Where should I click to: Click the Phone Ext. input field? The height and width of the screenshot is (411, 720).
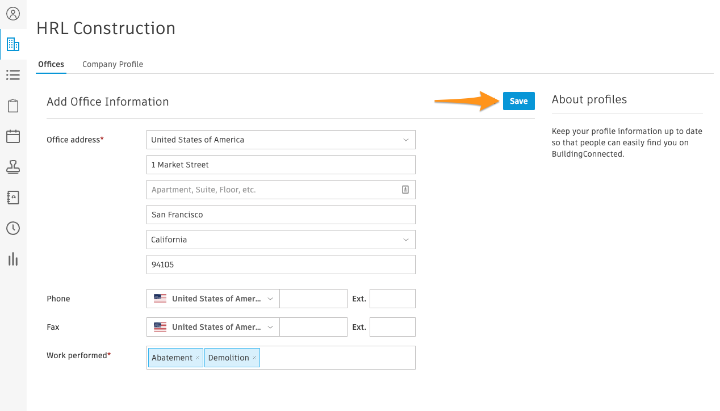click(392, 299)
